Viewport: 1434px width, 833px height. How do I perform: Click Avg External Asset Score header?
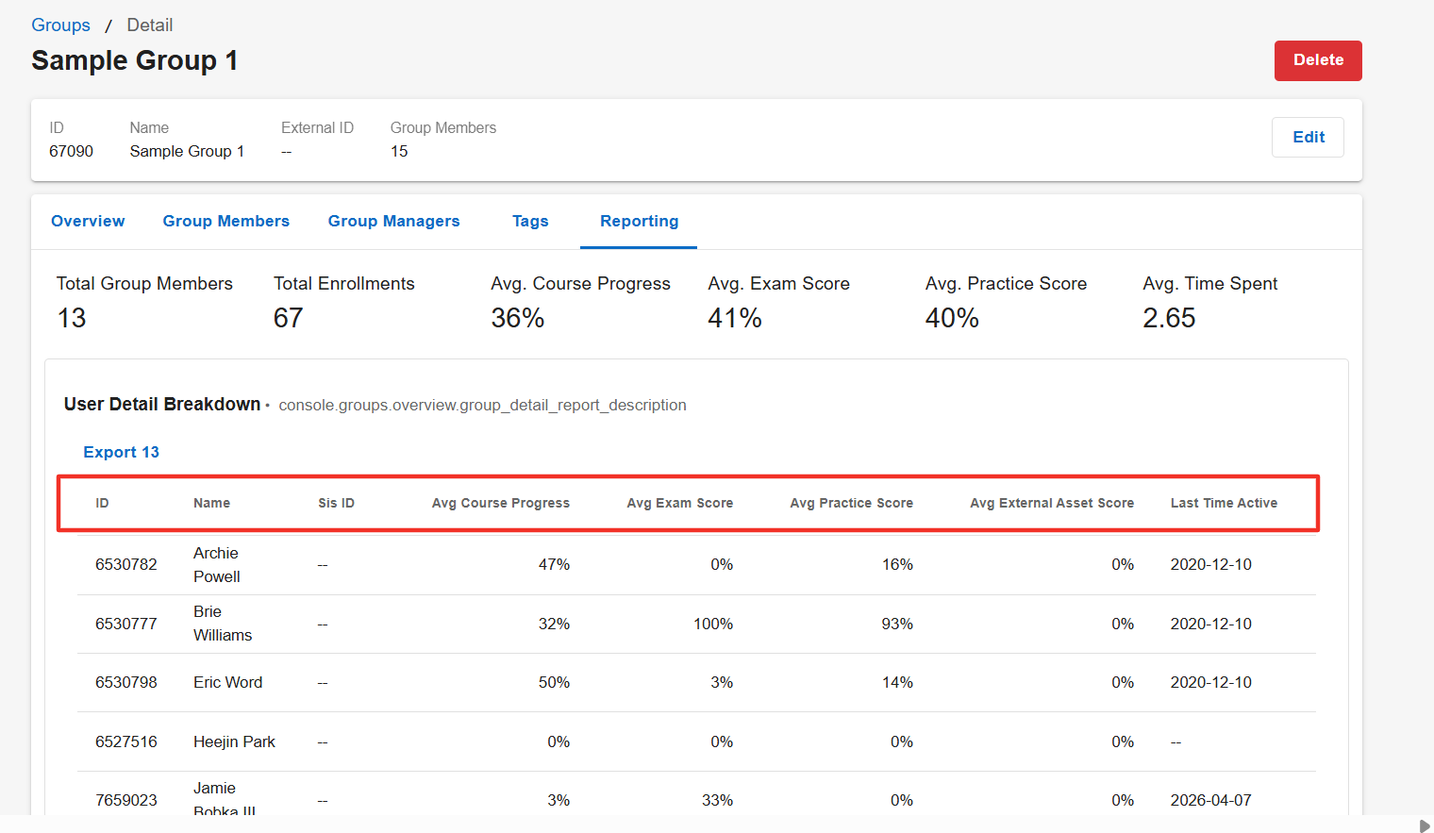1052,503
